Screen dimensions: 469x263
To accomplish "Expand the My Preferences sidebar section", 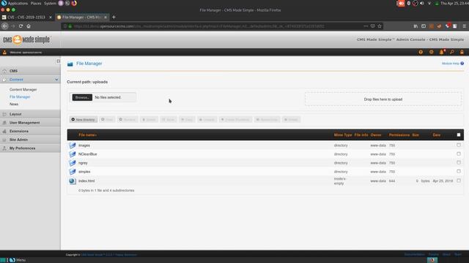I will point(30,148).
